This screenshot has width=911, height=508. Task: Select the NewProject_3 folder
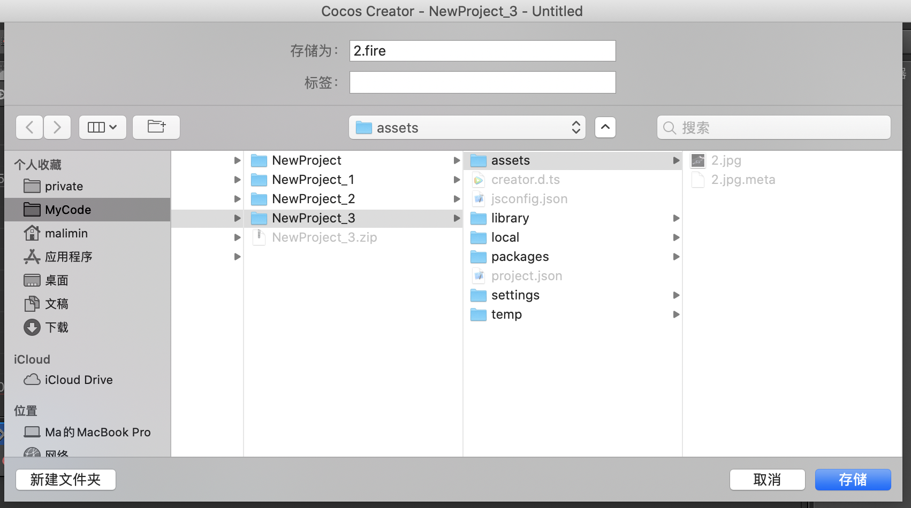[x=353, y=218]
